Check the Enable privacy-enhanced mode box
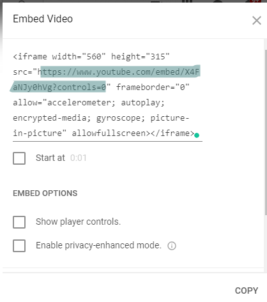Image resolution: width=267 pixels, height=302 pixels. [x=19, y=246]
